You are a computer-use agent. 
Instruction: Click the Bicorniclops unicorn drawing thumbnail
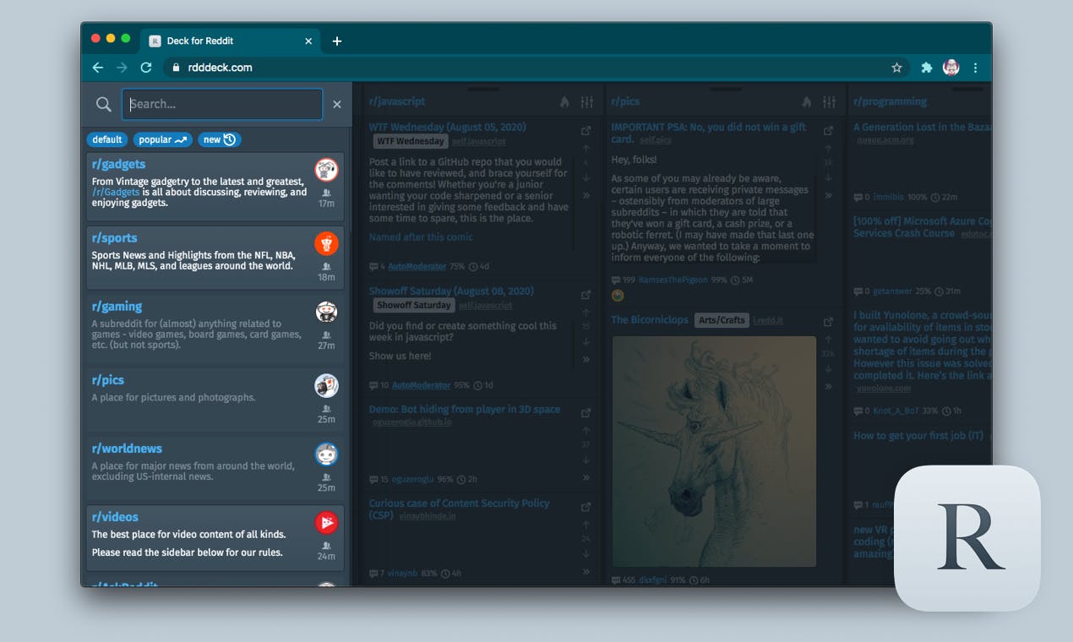pos(714,451)
